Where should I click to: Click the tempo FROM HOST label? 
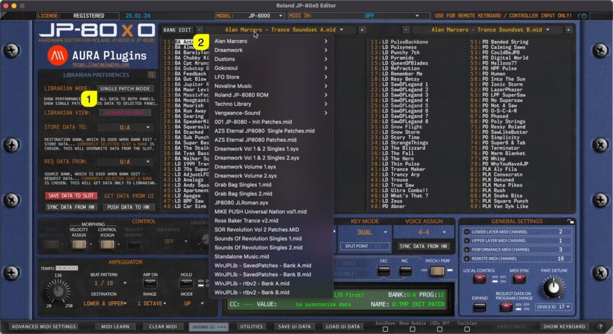pos(67,268)
